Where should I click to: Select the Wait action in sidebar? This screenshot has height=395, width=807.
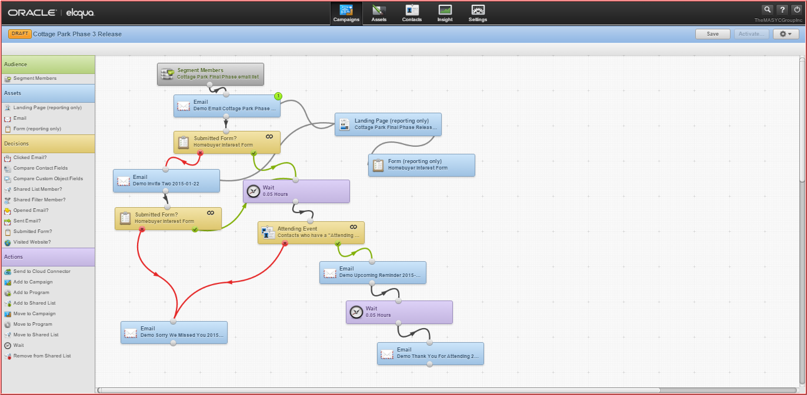tap(19, 345)
